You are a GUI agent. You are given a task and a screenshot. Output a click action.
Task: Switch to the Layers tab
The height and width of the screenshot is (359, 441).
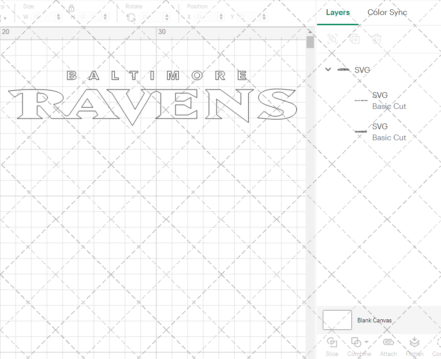pyautogui.click(x=338, y=12)
